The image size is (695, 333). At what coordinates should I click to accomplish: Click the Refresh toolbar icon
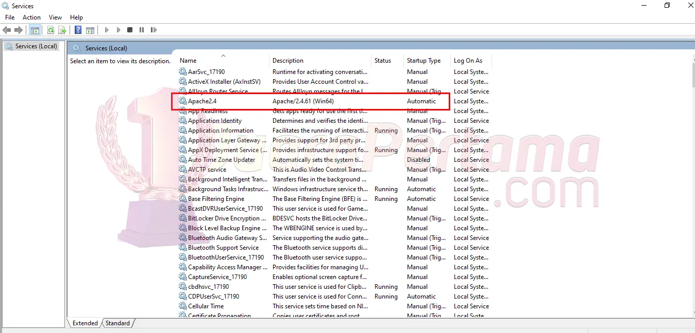point(50,30)
